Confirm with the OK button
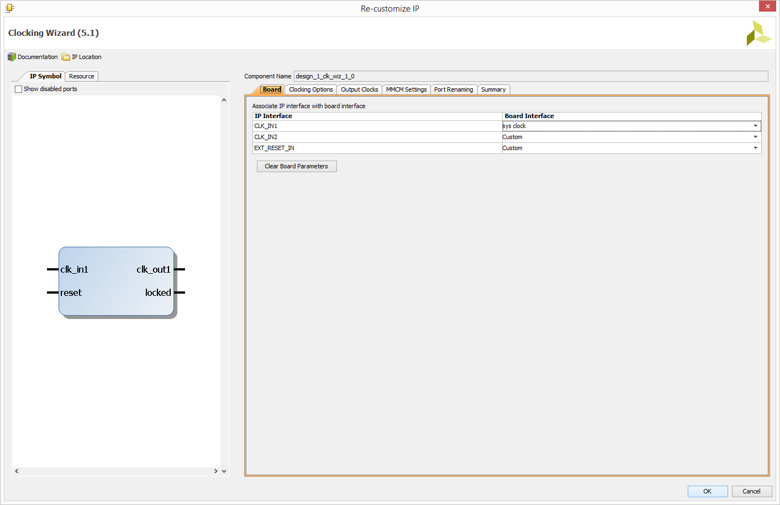The image size is (780, 505). tap(707, 491)
